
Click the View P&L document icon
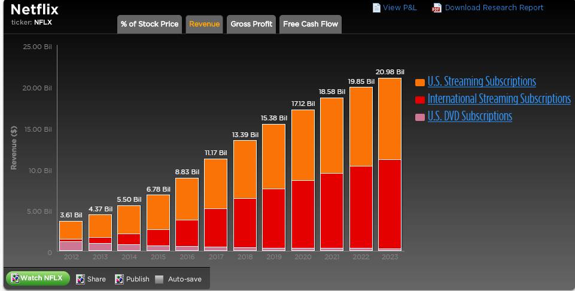[376, 8]
